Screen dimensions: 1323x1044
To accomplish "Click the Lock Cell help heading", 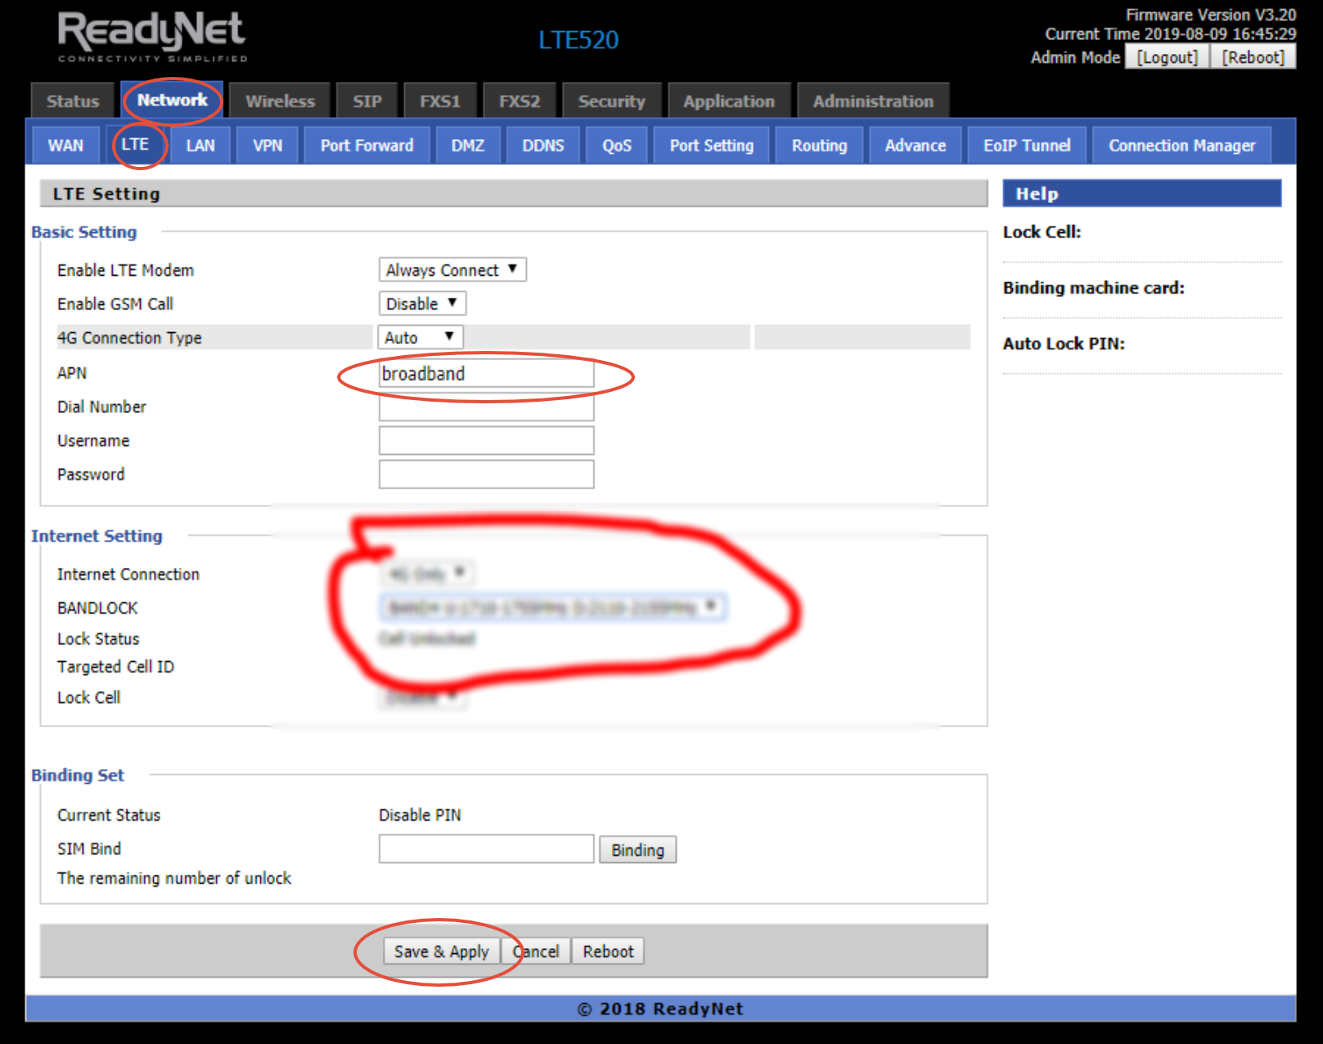I will click(x=1042, y=232).
